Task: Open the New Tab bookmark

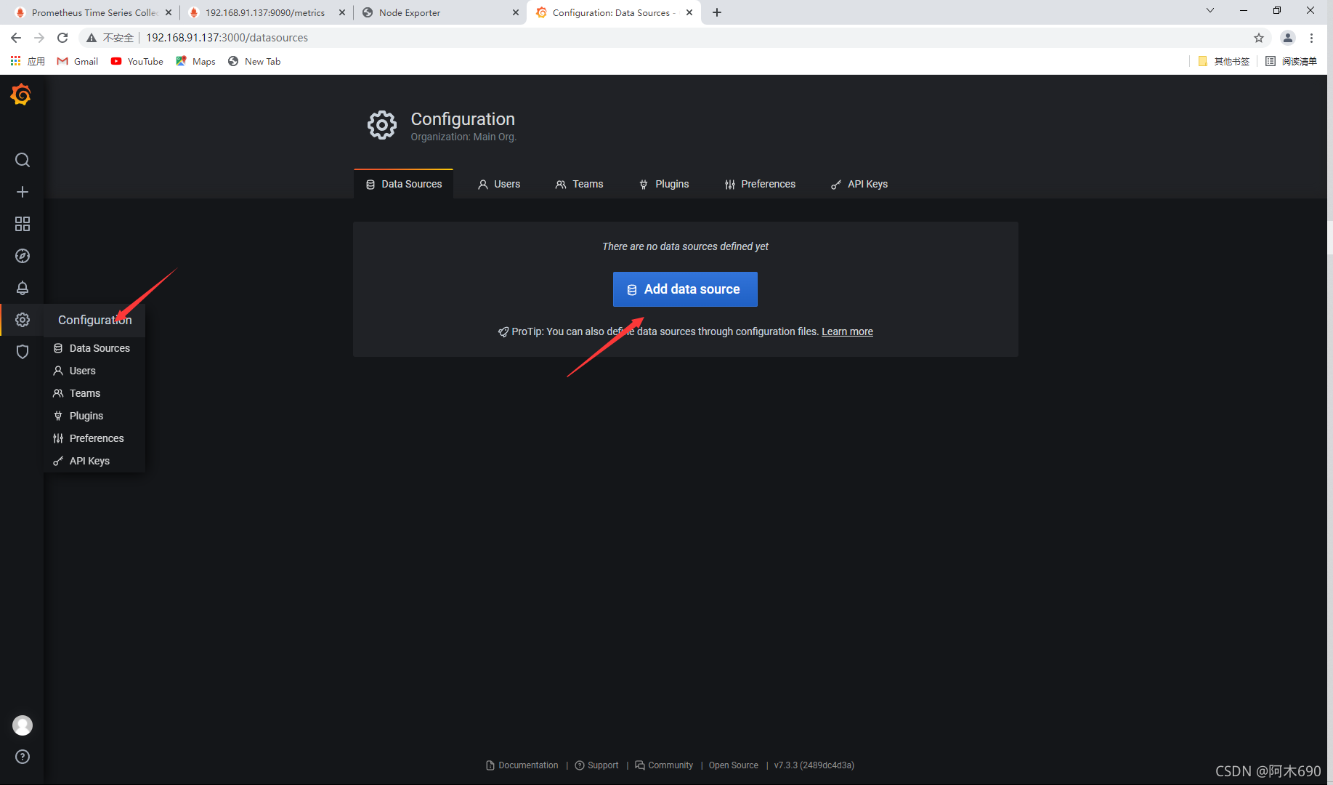Action: click(x=254, y=61)
